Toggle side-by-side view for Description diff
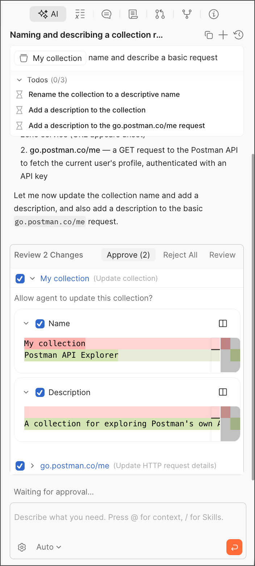255x566 pixels. (223, 392)
